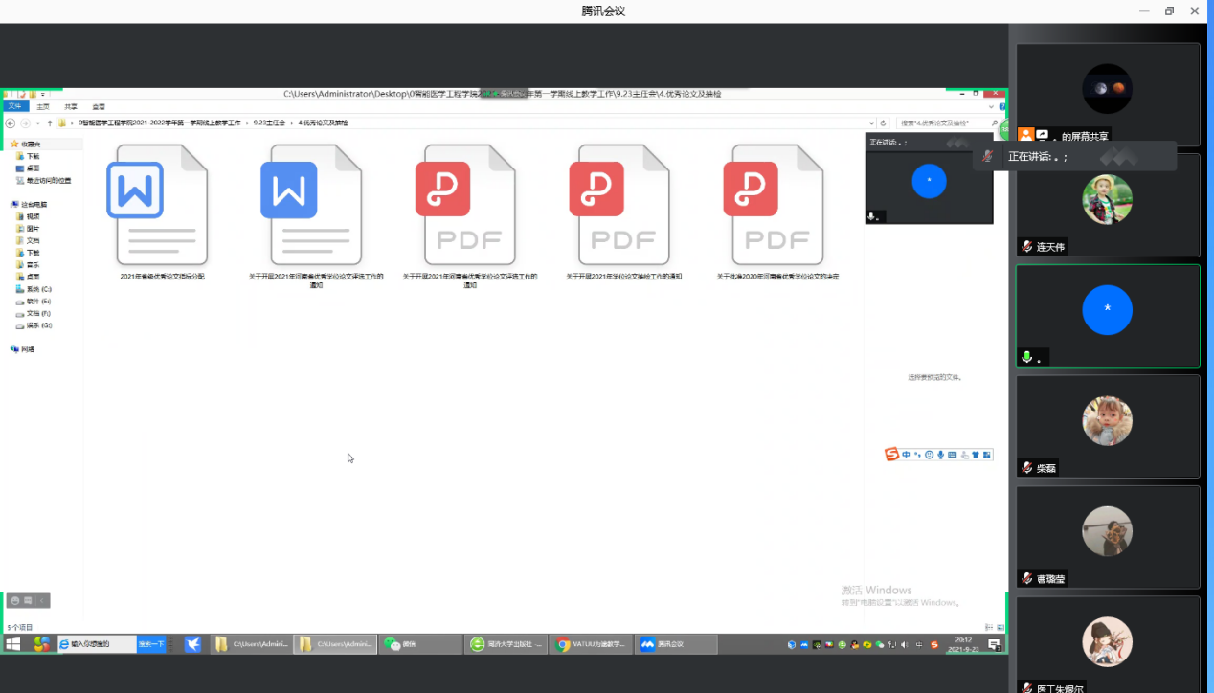Screen dimensions: 1214x693
Task: Expand the 9.23主任会 breadcrumb chevron
Action: (291, 123)
